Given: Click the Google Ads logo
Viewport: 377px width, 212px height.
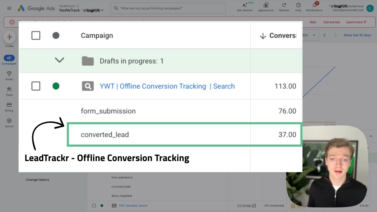Looking at the screenshot, I should coord(36,8).
